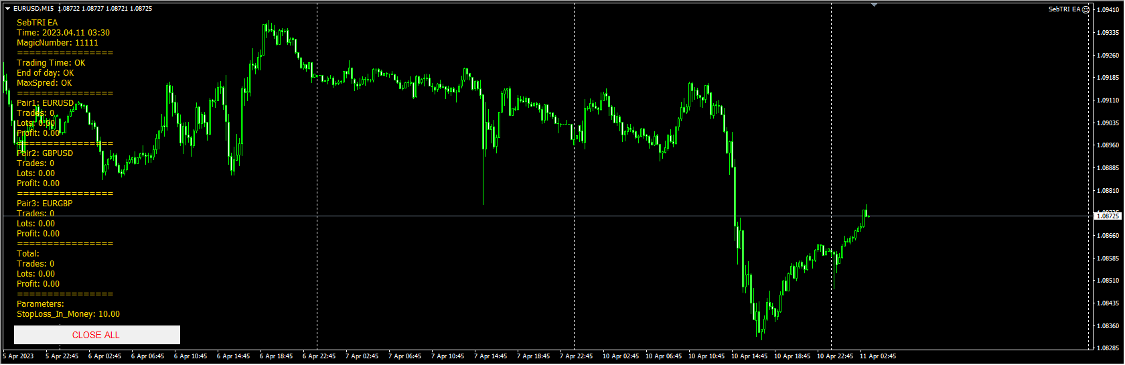
Task: Click price level 1.08885 on the scale
Action: (x=1108, y=168)
